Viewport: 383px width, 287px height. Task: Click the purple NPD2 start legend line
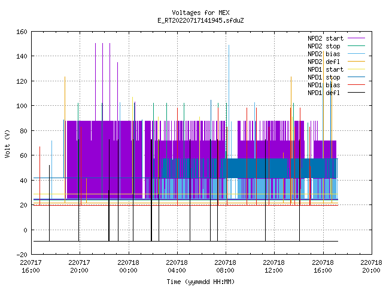356,38
